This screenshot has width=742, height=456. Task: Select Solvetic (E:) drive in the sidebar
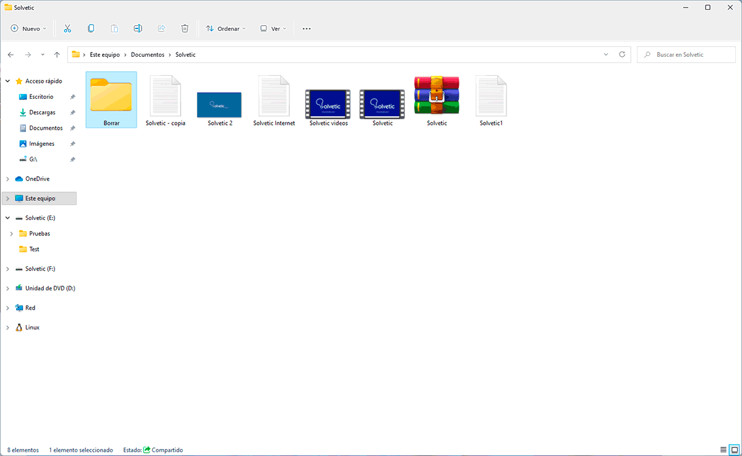pyautogui.click(x=40, y=218)
